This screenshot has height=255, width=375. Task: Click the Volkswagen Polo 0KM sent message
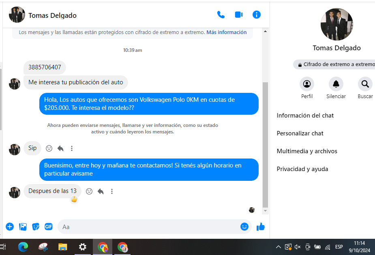149,104
